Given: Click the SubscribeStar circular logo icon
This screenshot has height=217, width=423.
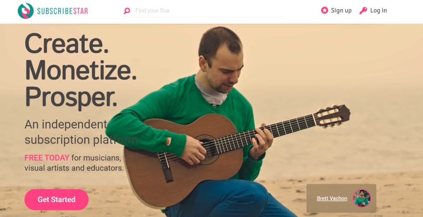Looking at the screenshot, I should click(x=26, y=11).
